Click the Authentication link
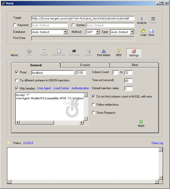Image resolution: width=170 pixels, height=189 pixels. 80,88
